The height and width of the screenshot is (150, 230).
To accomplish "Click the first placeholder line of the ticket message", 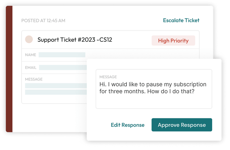I will (x=56, y=86).
